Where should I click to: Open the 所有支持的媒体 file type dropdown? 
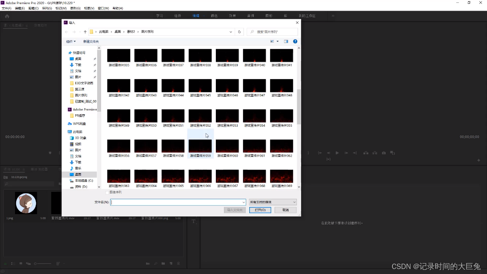point(273,202)
